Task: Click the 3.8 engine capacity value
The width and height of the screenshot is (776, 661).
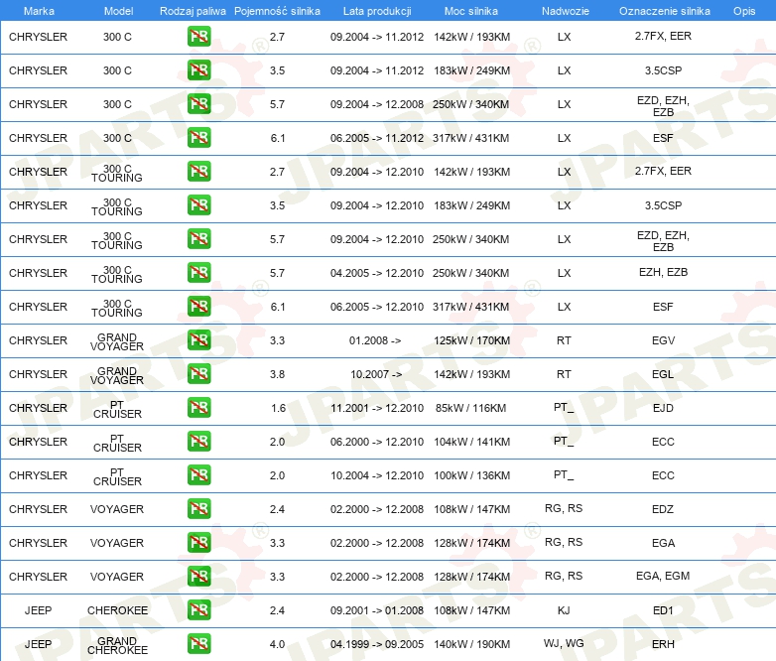Action: (277, 374)
